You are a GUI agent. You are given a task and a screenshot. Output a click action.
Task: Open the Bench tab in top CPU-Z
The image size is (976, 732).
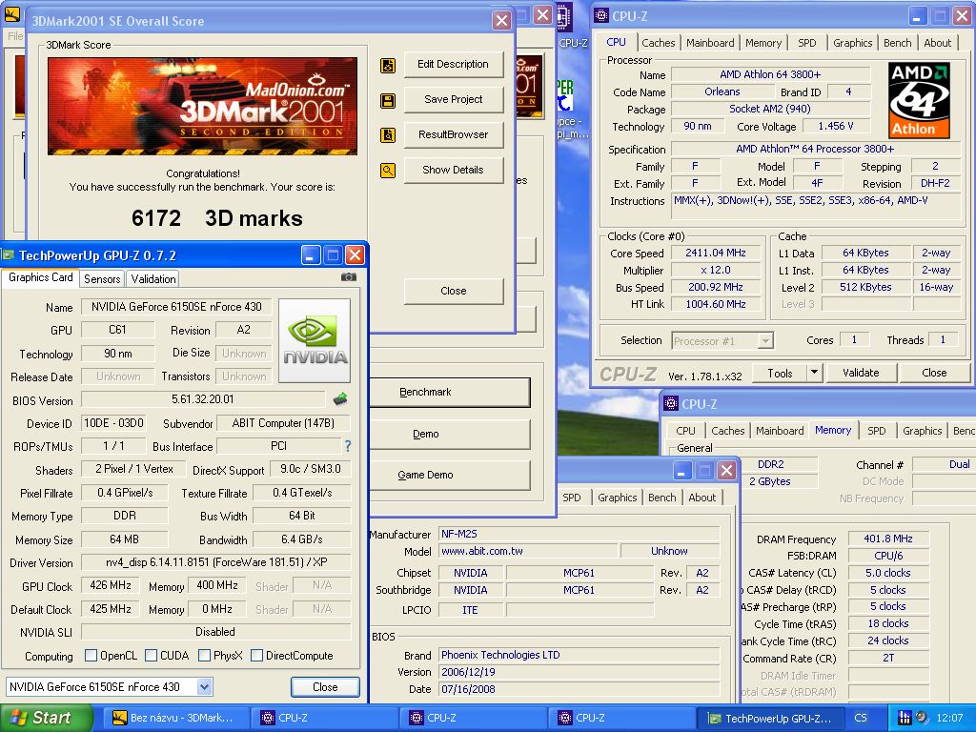click(897, 43)
